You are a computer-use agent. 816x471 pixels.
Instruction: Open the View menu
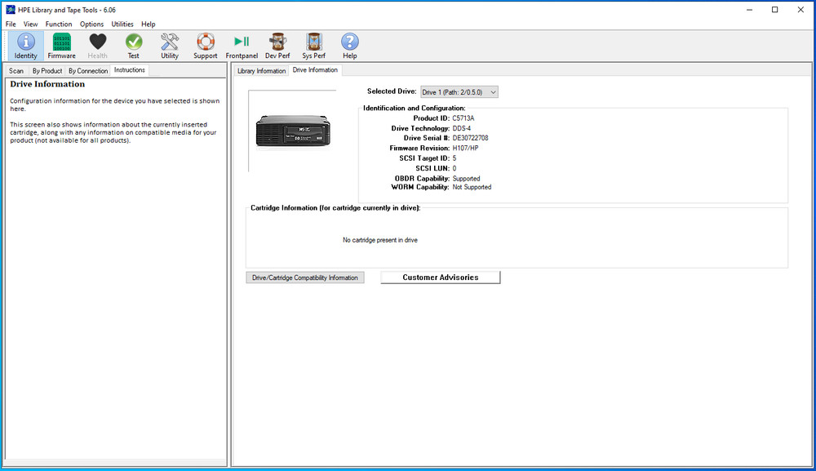point(30,24)
